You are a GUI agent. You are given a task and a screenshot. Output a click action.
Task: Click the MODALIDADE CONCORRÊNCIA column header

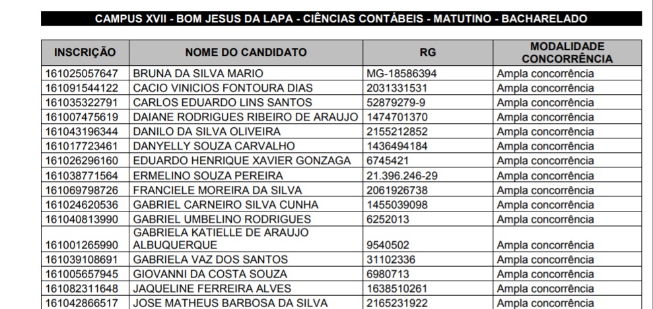point(567,52)
